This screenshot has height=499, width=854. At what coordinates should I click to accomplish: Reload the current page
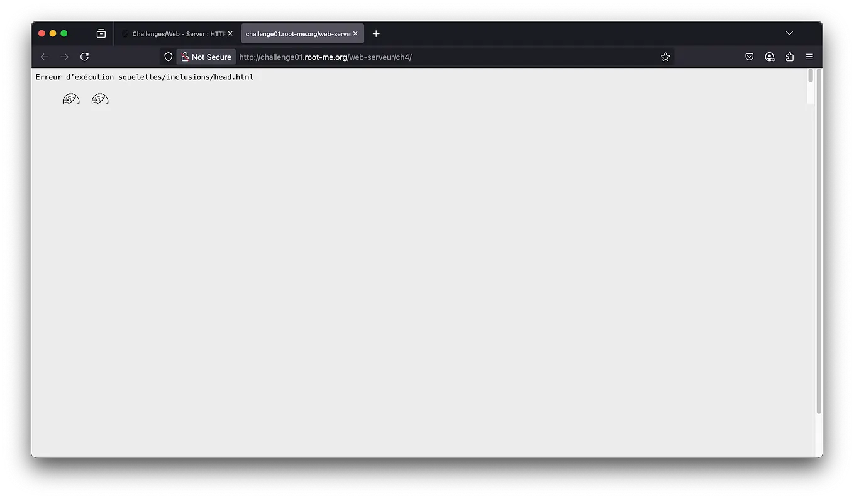(x=84, y=57)
